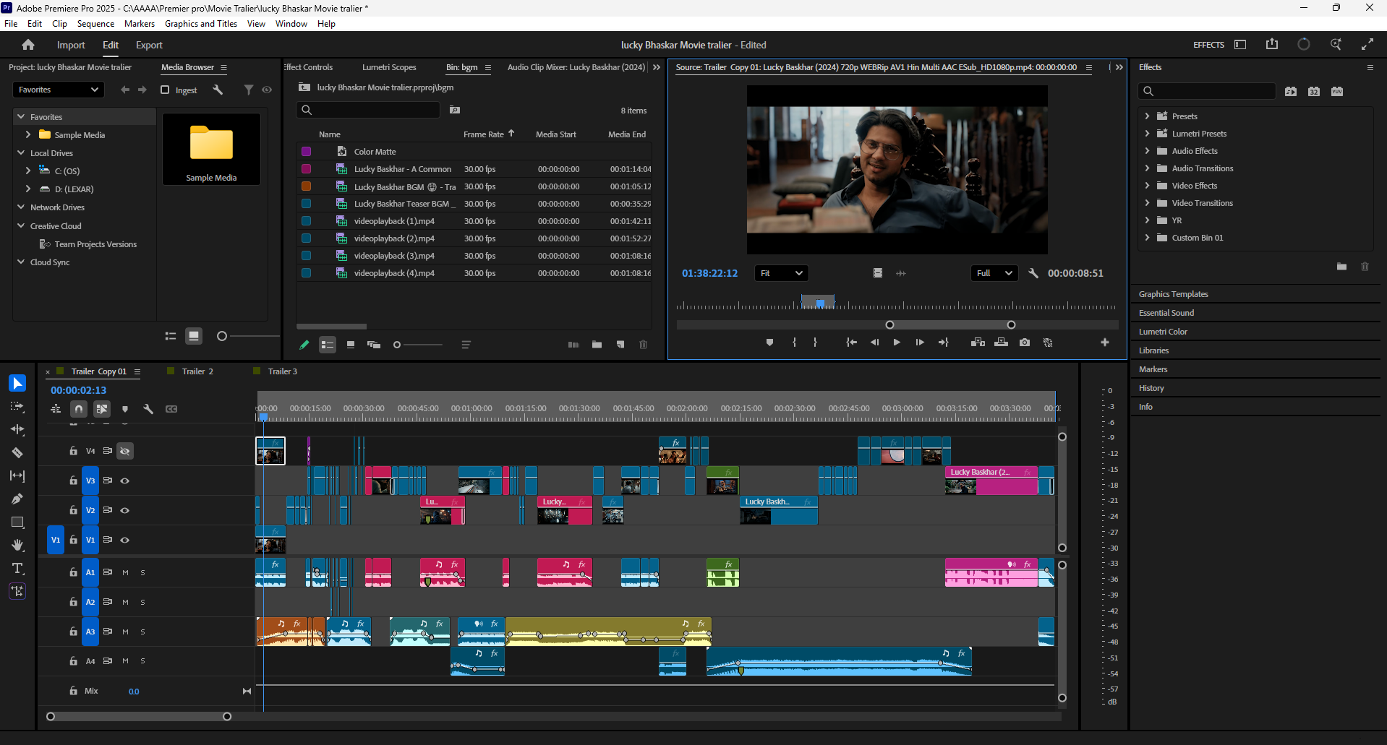Toggle Snap in Timeline magnet icon

pyautogui.click(x=79, y=409)
